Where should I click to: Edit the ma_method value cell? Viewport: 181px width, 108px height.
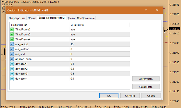pyautogui.click(x=100, y=49)
